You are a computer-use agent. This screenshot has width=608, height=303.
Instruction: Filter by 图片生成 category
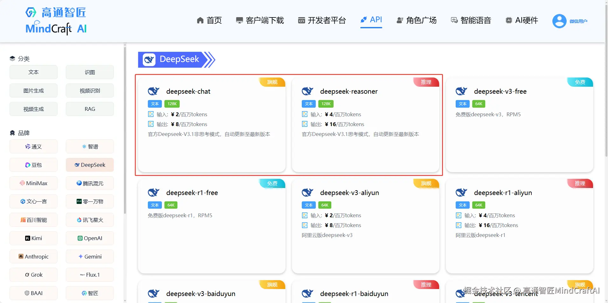[x=33, y=91]
